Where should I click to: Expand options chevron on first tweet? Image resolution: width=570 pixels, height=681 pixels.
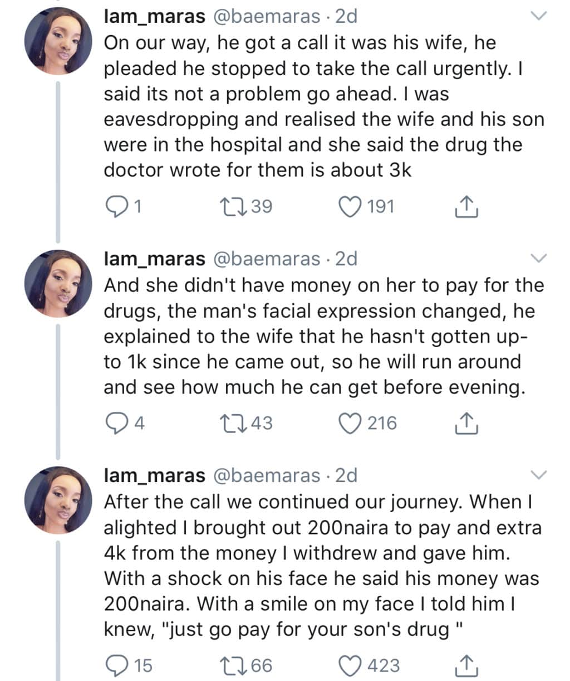point(539,17)
